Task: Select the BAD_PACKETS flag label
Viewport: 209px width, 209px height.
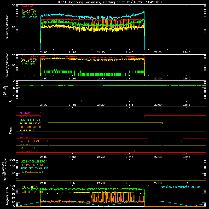Action: tap(28, 152)
